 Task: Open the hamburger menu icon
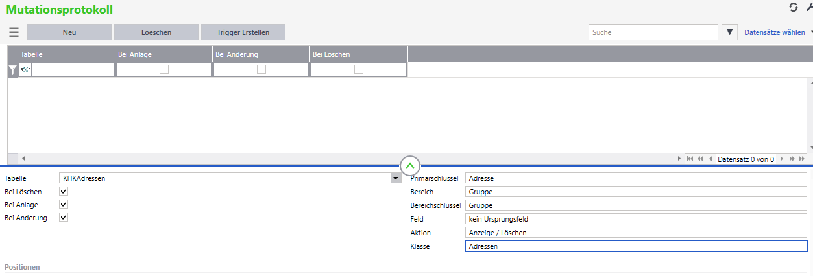tap(14, 32)
